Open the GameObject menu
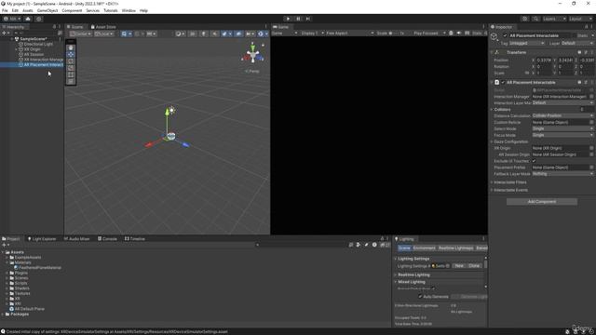 pos(47,10)
